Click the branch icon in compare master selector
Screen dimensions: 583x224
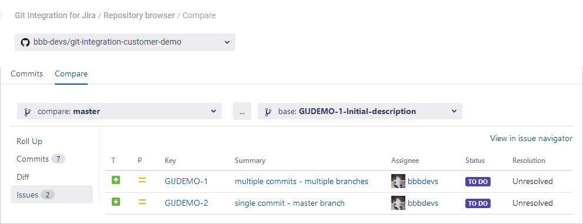(x=27, y=112)
